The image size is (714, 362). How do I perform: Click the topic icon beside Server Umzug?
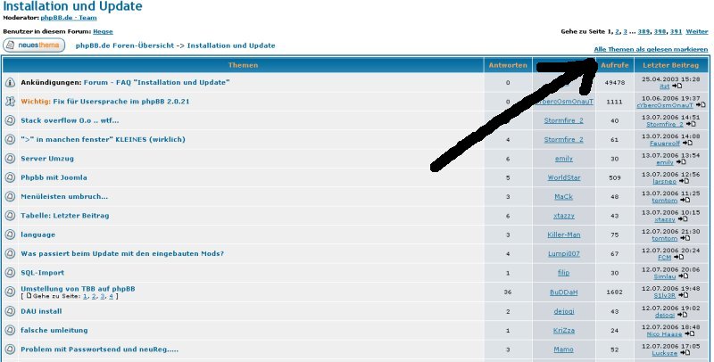point(10,158)
